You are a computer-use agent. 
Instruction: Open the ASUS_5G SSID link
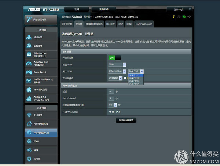[133, 17]
